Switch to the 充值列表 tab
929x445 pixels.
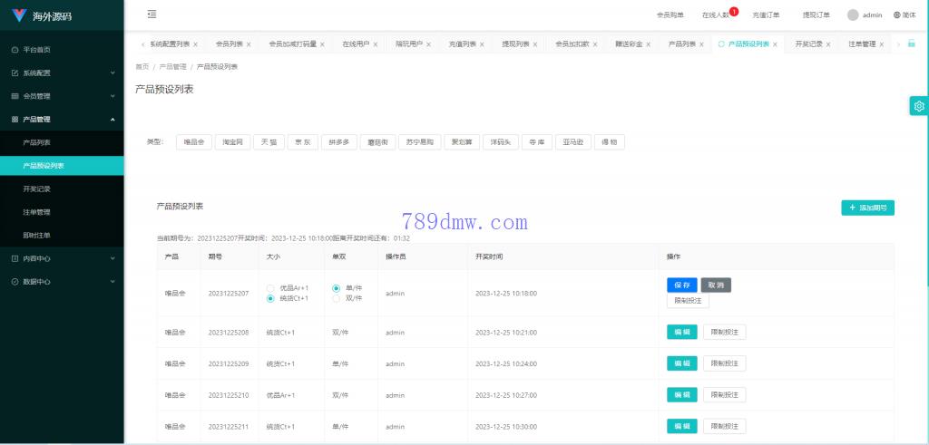click(462, 44)
